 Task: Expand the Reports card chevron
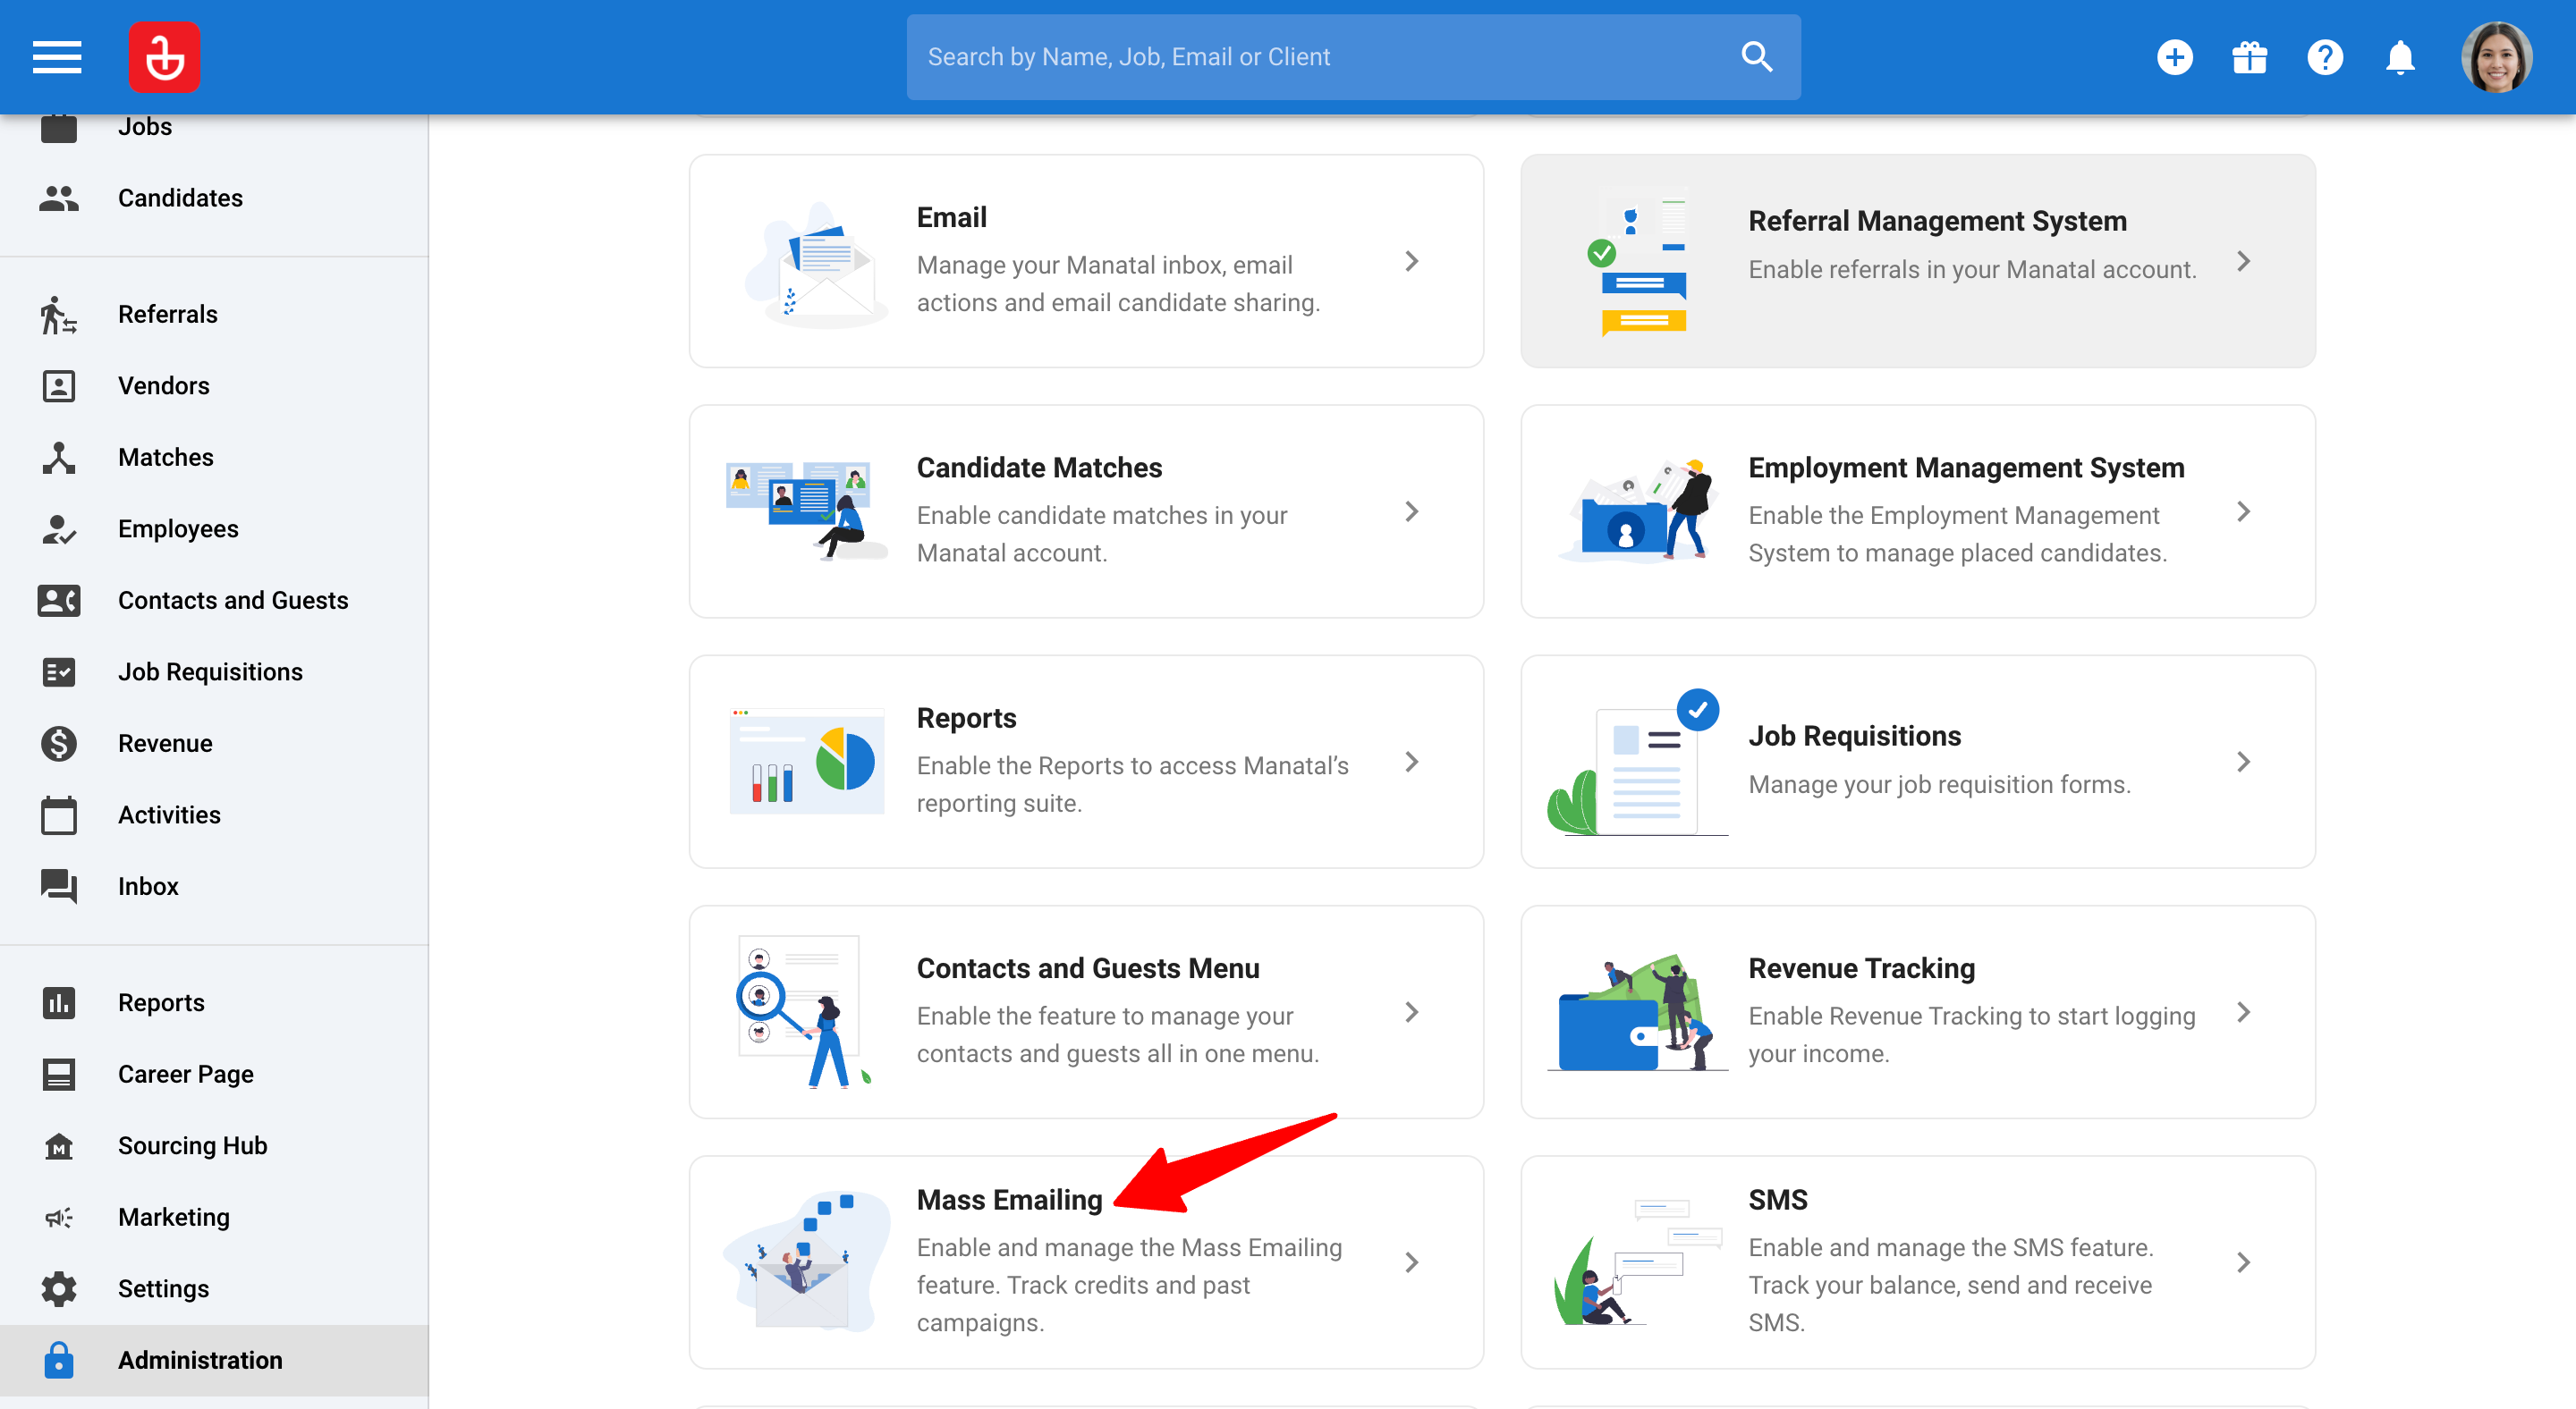(x=1411, y=763)
